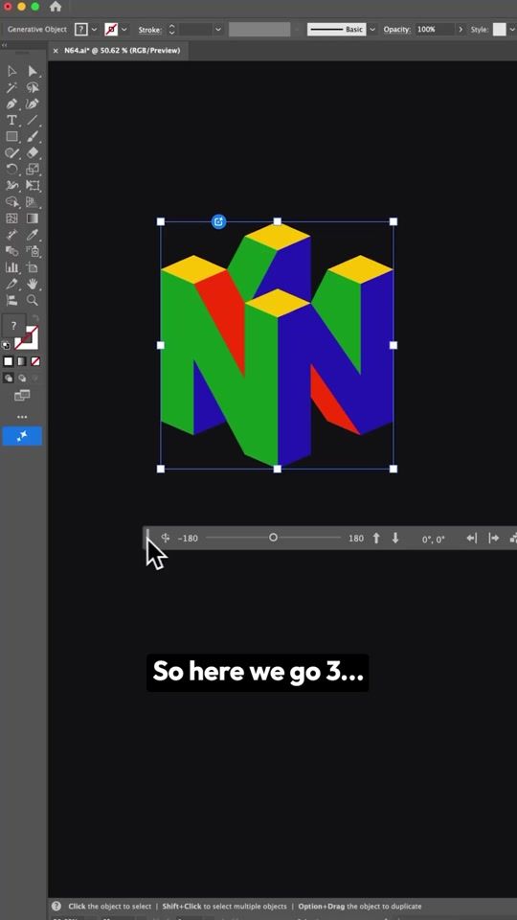
Task: Select the Pen tool
Action: click(x=11, y=103)
